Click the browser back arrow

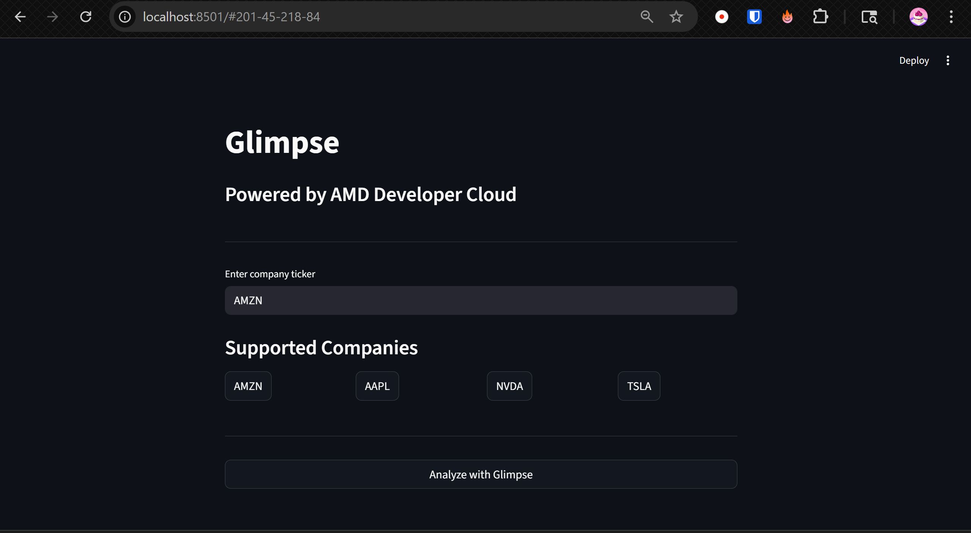coord(20,17)
